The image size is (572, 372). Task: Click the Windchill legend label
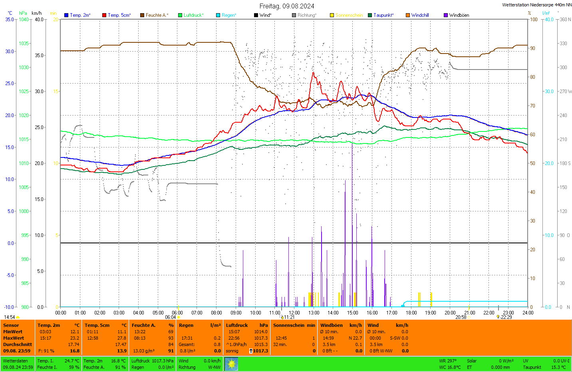(x=420, y=15)
